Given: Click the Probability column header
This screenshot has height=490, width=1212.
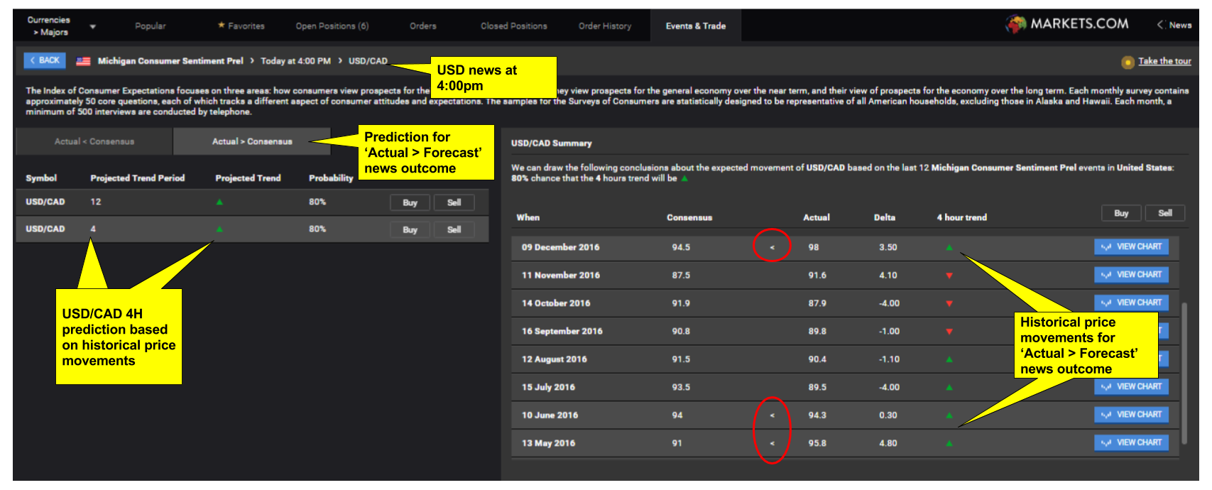Looking at the screenshot, I should click(331, 178).
